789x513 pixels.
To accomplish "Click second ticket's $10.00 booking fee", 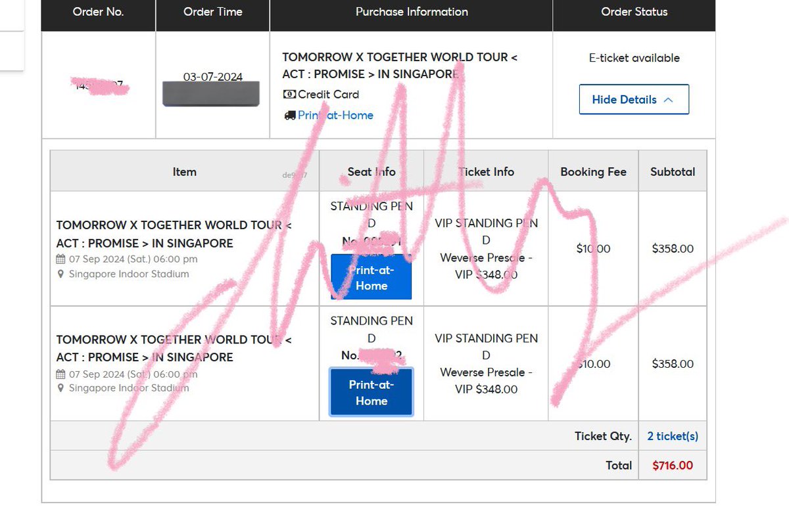I will [x=593, y=364].
